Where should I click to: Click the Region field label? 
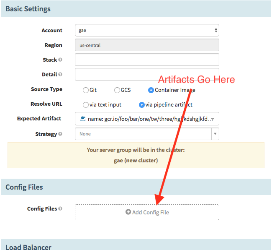(53, 45)
